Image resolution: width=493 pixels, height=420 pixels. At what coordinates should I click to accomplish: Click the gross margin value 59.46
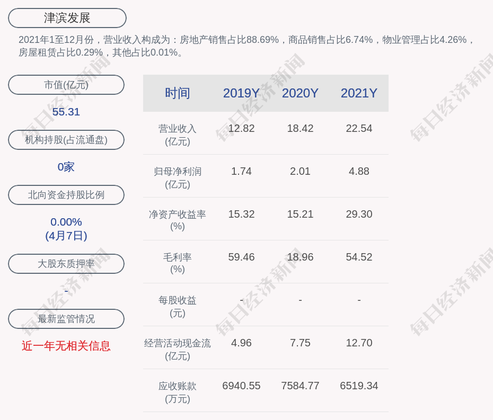click(x=241, y=257)
